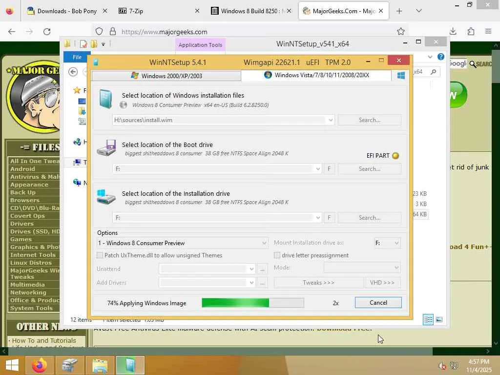Open the Explorer help question mark icon

coord(441,57)
